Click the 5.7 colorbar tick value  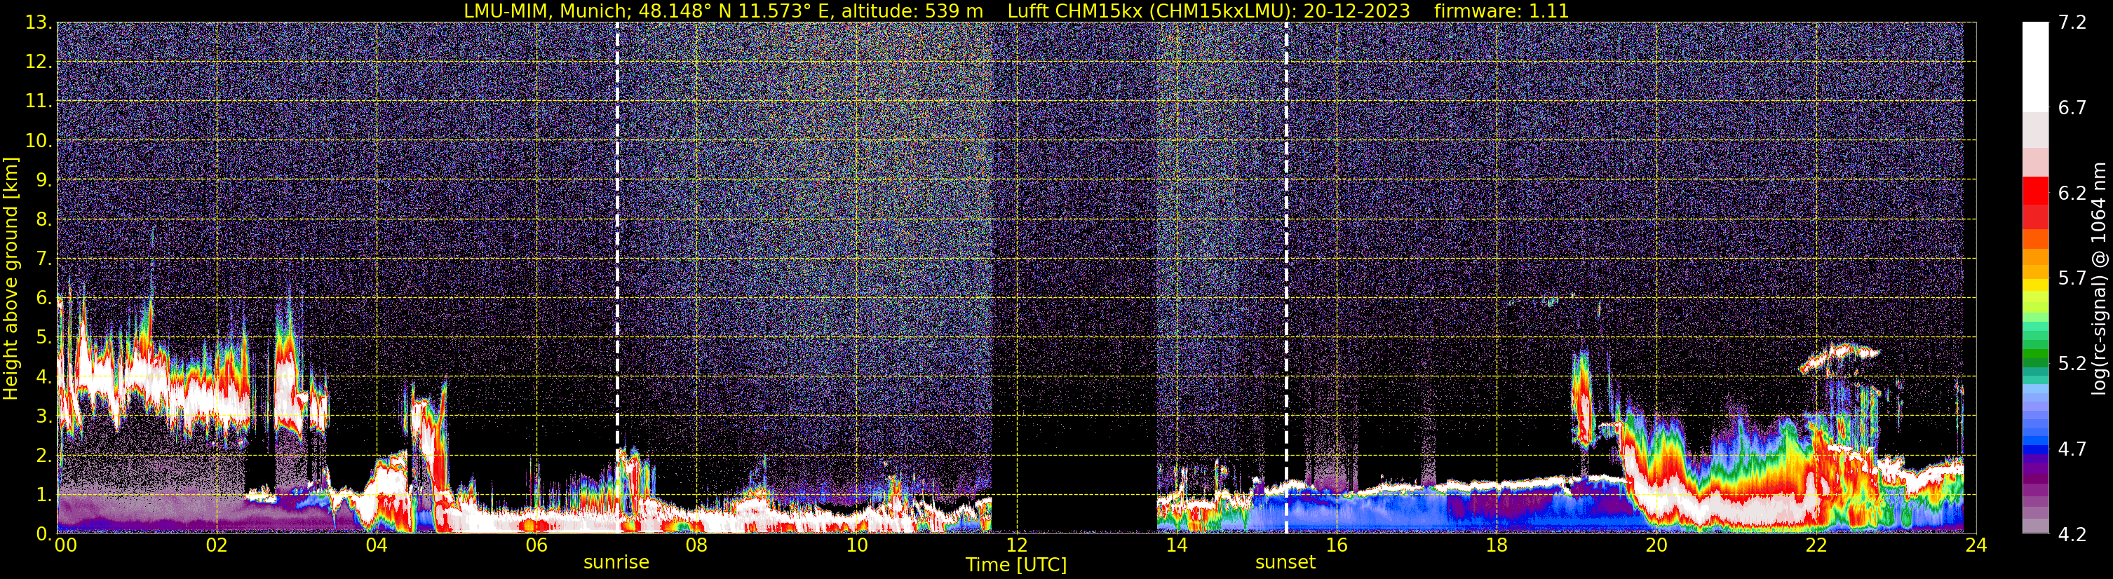point(2072,278)
